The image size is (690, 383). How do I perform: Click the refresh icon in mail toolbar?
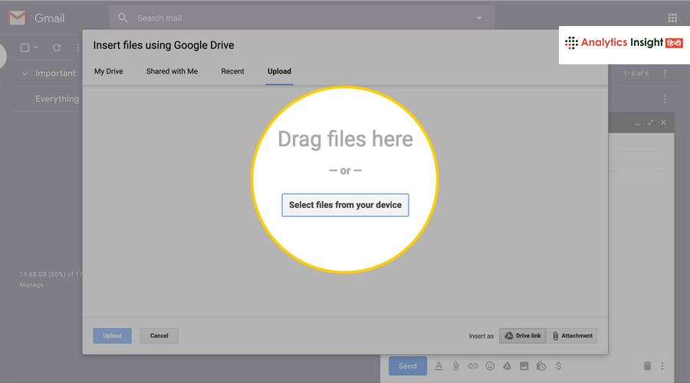point(57,47)
